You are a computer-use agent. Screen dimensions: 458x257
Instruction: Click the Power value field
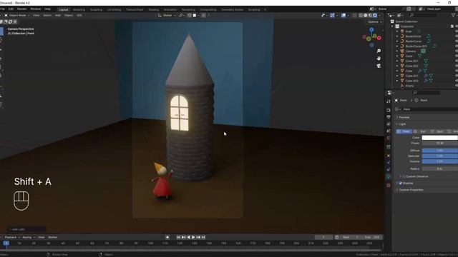click(440, 143)
